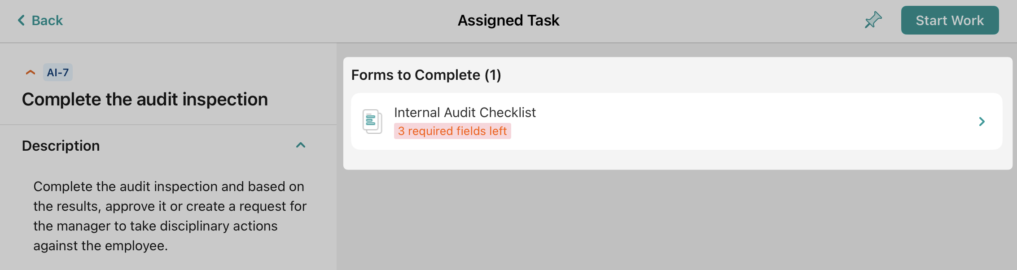Click the "3 required fields left" badge
Viewport: 1017px width, 270px height.
coord(452,131)
